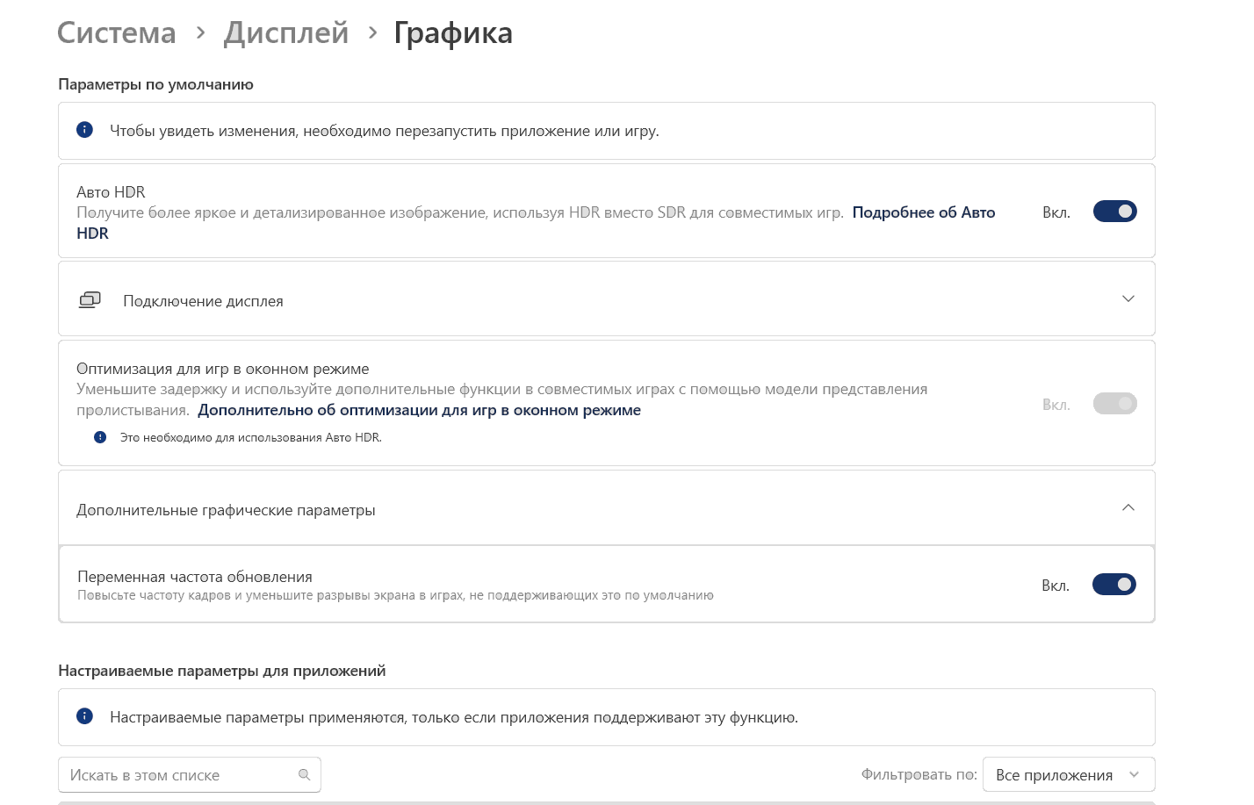Click info icon beside Настраиваемые параметры notice
1254x805 pixels.
[x=84, y=716]
